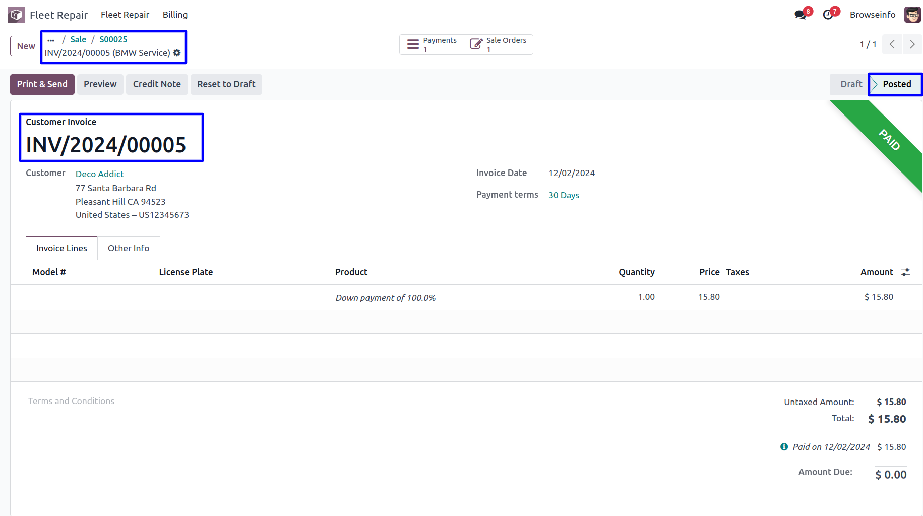This screenshot has height=516, width=923.
Task: Open the Deco Addict customer link
Action: pyautogui.click(x=100, y=174)
